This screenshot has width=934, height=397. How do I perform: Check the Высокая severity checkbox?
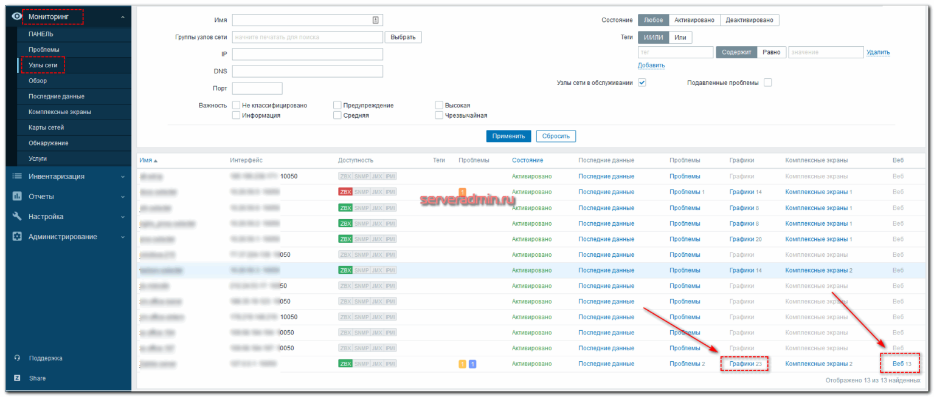[438, 104]
